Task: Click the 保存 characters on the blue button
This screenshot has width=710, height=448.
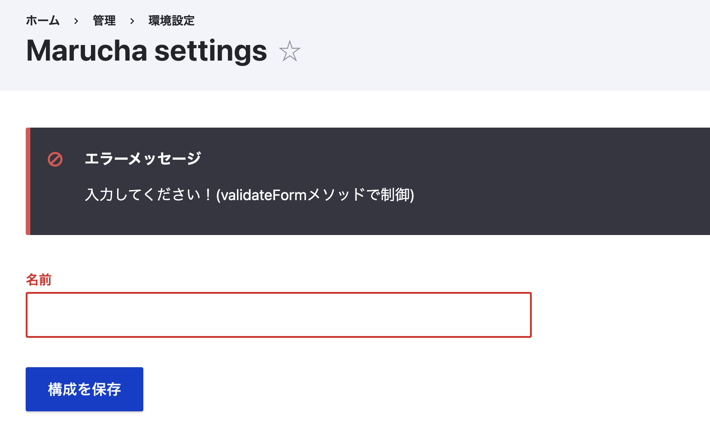Action: (106, 389)
